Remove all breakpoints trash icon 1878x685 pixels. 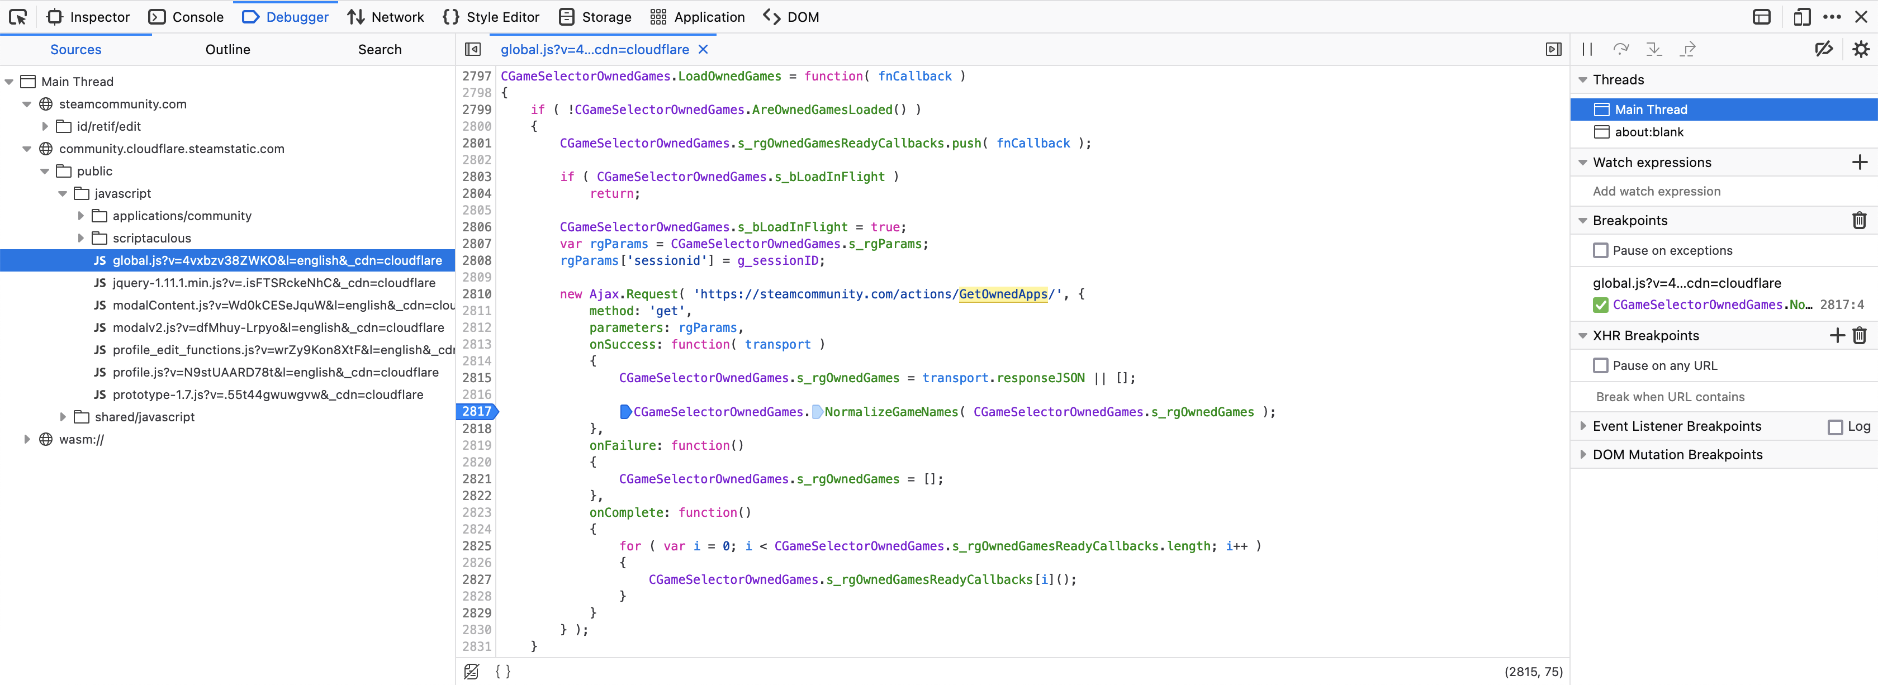(1859, 220)
